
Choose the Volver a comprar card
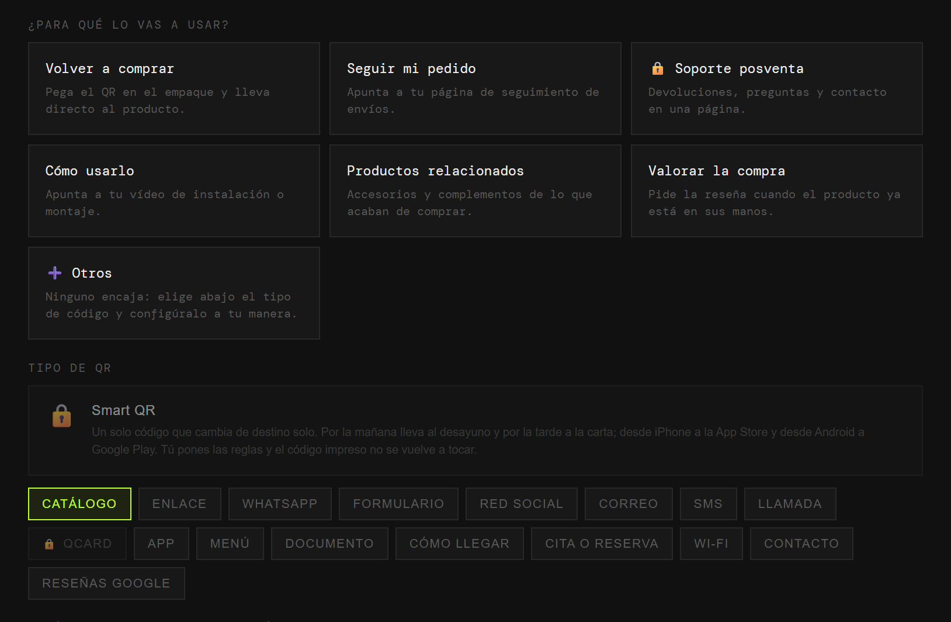coord(174,88)
